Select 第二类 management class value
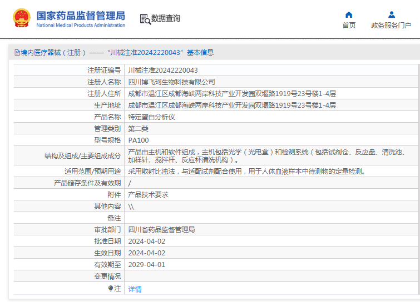420x302 pixels. coord(138,129)
